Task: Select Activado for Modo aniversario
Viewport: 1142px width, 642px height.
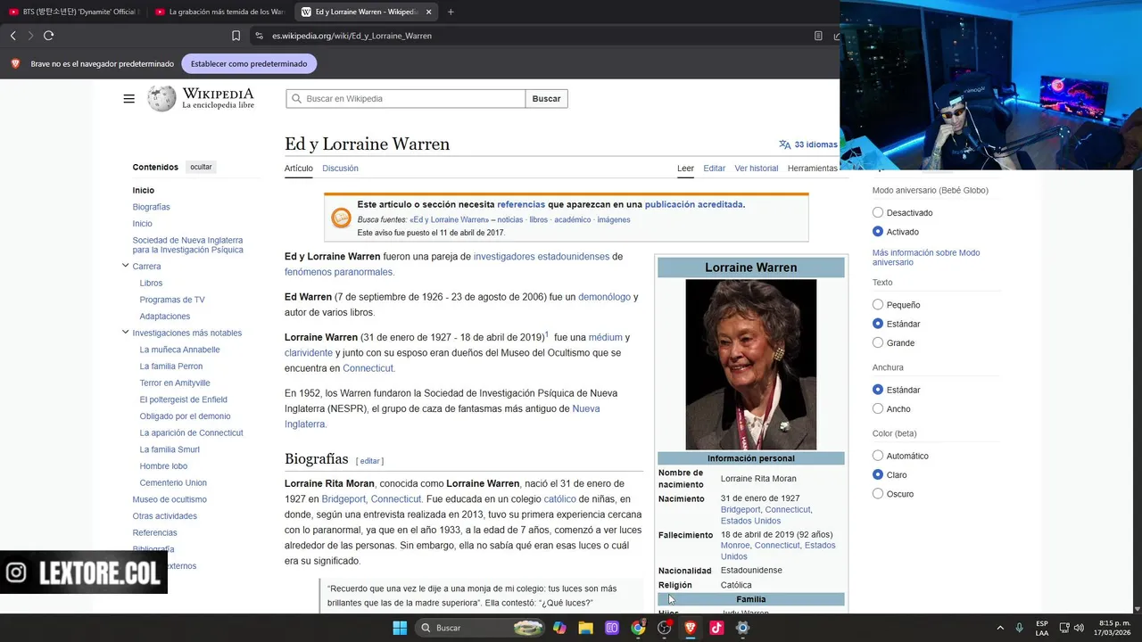Action: click(878, 232)
